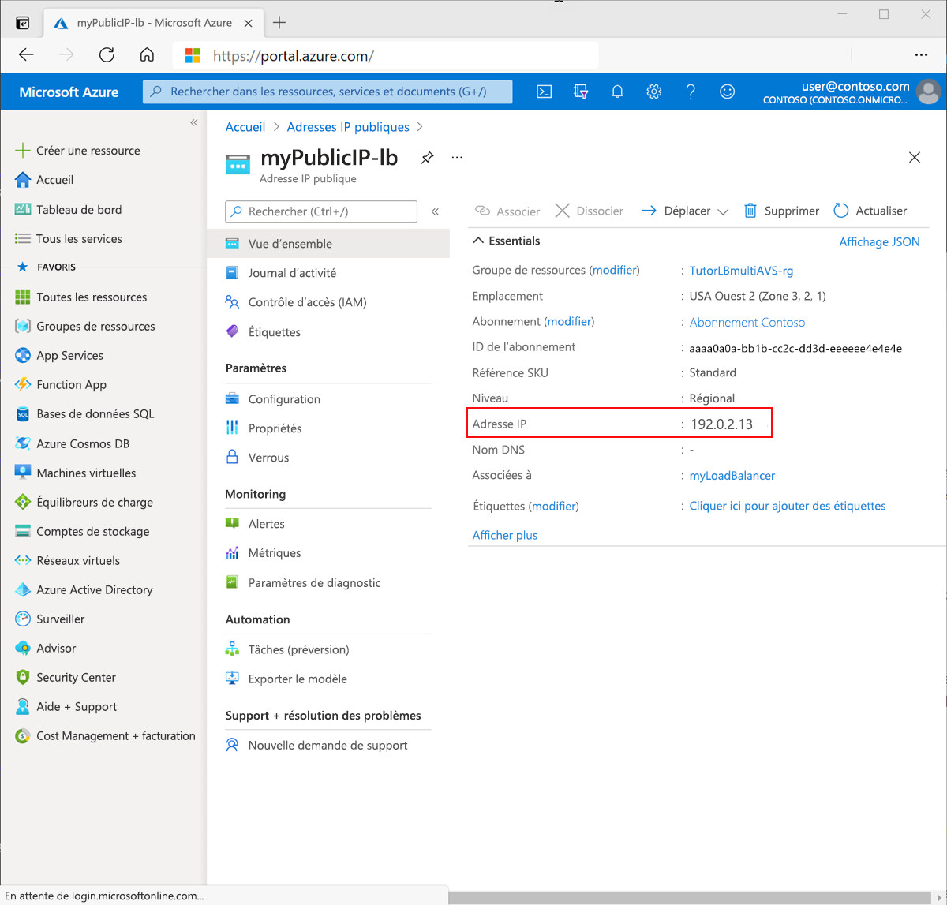Go to Adresses IP publiques breadcrumb
Viewport: 947px width, 905px height.
pos(348,127)
